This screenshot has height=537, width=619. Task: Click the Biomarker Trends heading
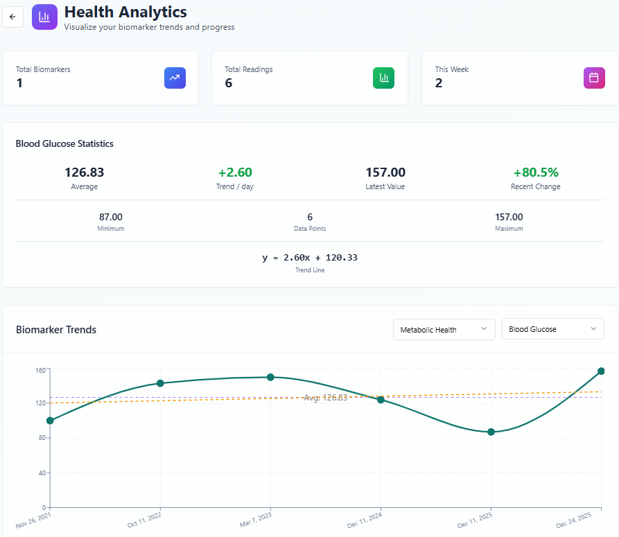click(x=56, y=329)
